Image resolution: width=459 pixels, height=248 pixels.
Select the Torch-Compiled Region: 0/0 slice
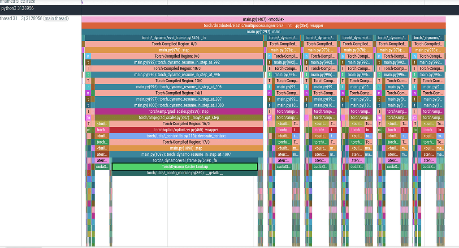(x=174, y=44)
